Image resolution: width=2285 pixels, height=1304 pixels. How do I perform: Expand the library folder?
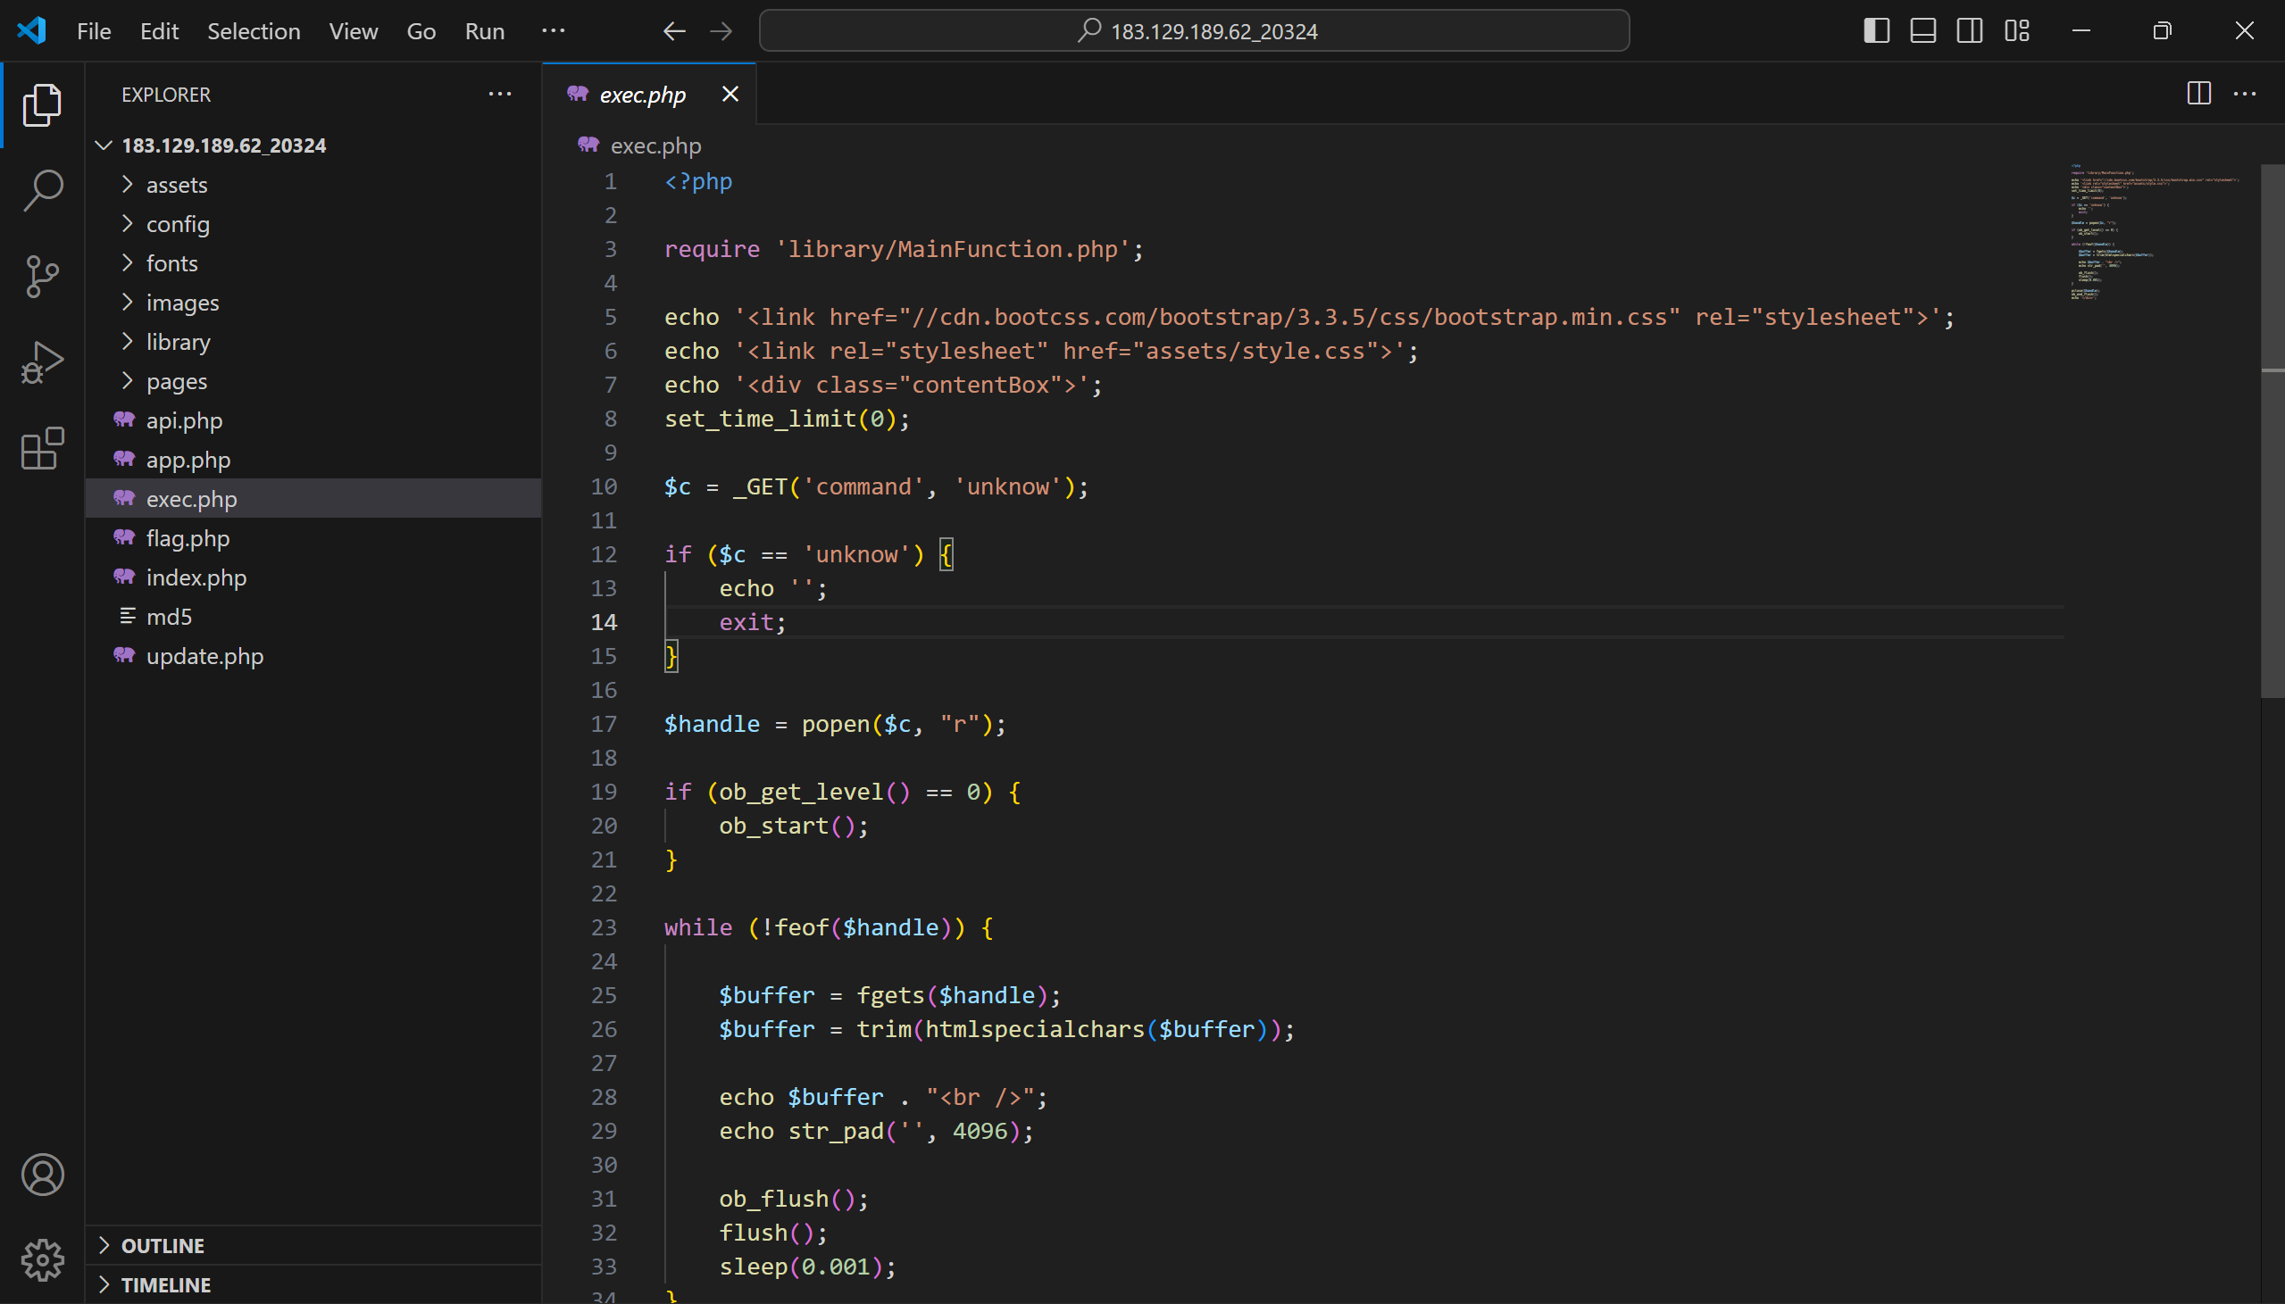313,342
